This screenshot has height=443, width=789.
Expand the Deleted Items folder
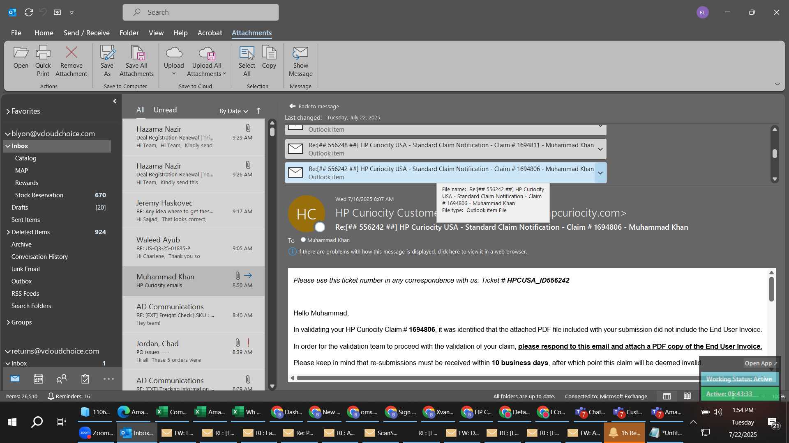pyautogui.click(x=8, y=232)
